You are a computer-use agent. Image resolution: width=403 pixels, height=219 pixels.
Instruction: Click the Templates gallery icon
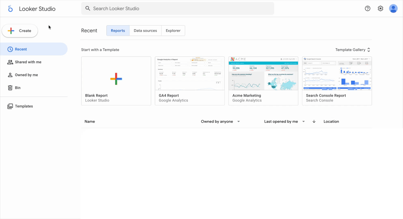click(10, 106)
